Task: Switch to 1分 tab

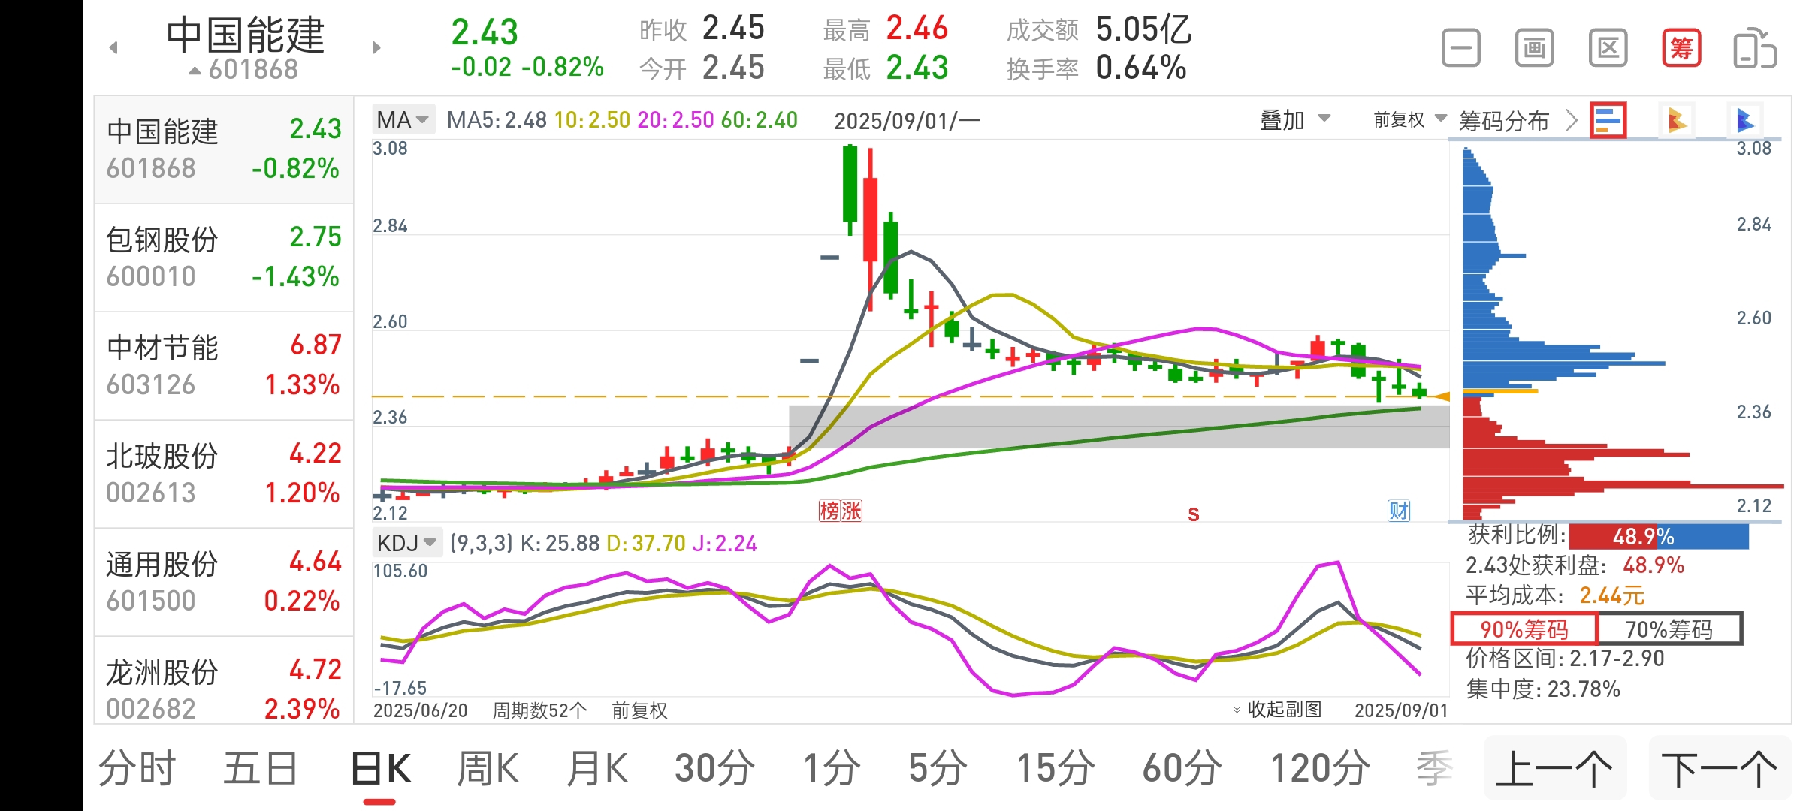Action: coord(831,769)
